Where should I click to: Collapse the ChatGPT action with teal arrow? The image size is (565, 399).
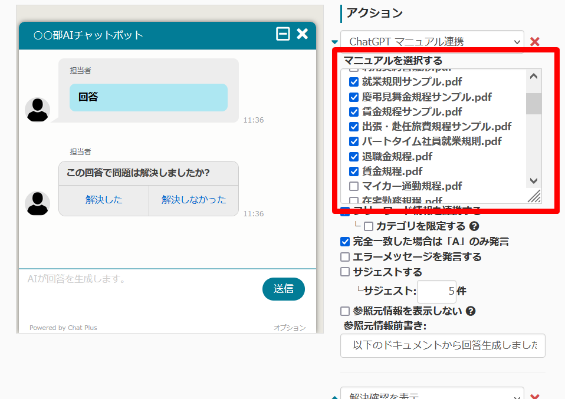(x=335, y=42)
